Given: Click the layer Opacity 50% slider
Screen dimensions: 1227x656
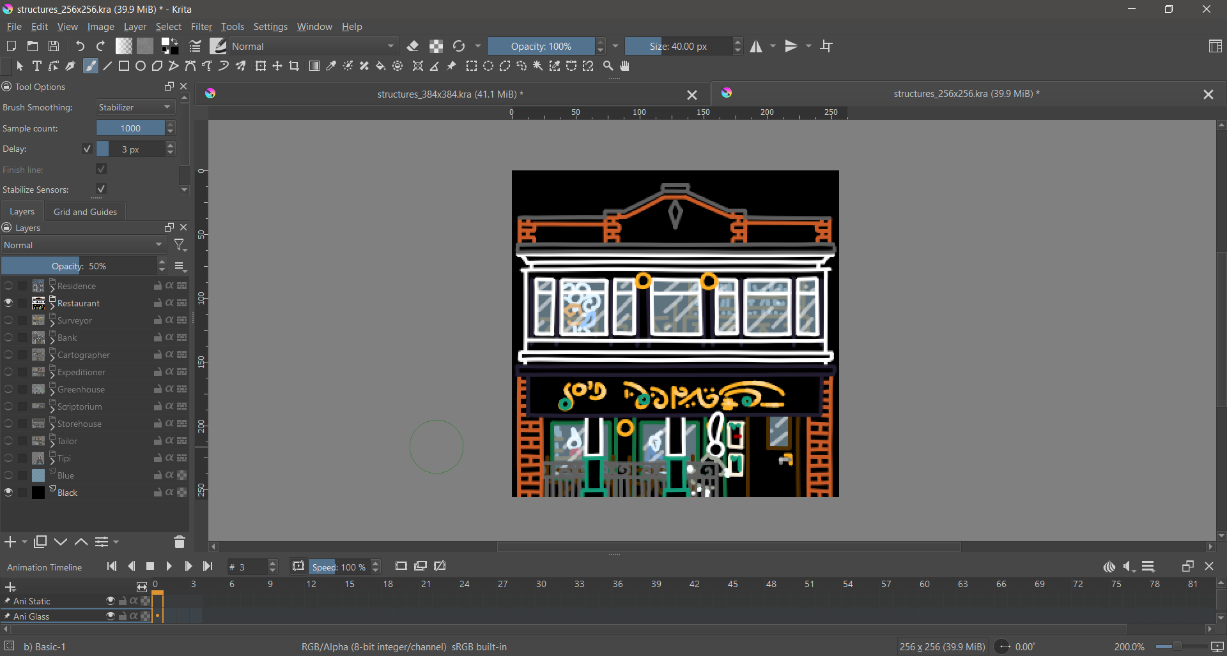Looking at the screenshot, I should 79,266.
